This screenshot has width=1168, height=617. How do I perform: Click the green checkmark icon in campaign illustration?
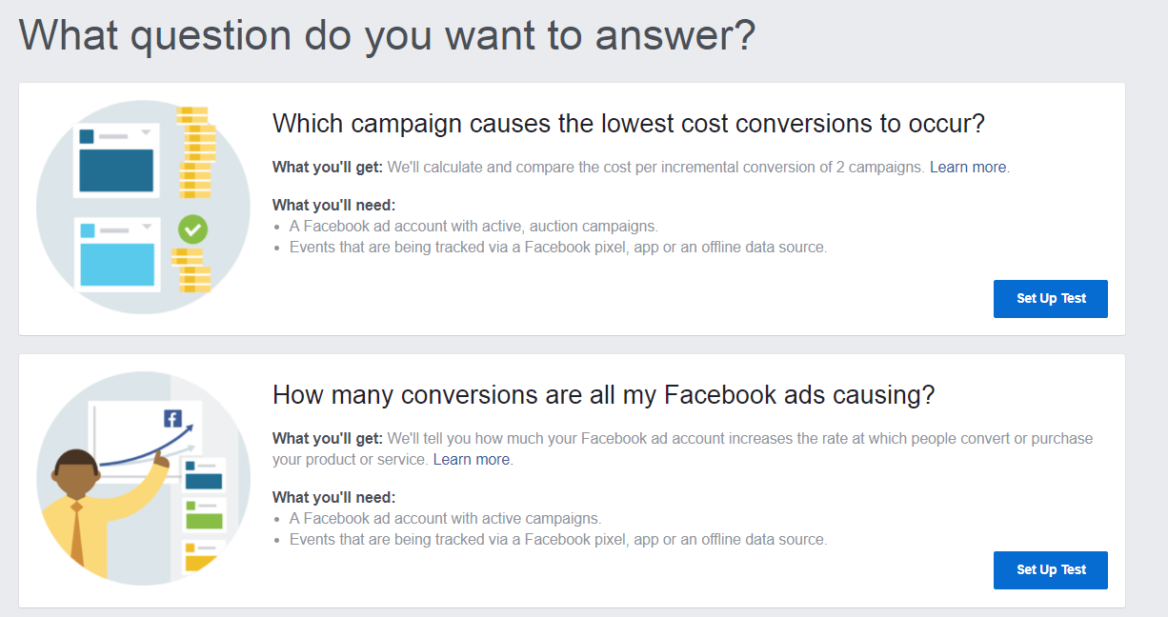click(192, 229)
